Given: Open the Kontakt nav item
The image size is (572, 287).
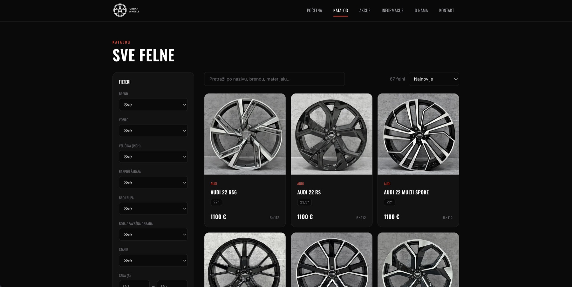Looking at the screenshot, I should click(x=446, y=10).
